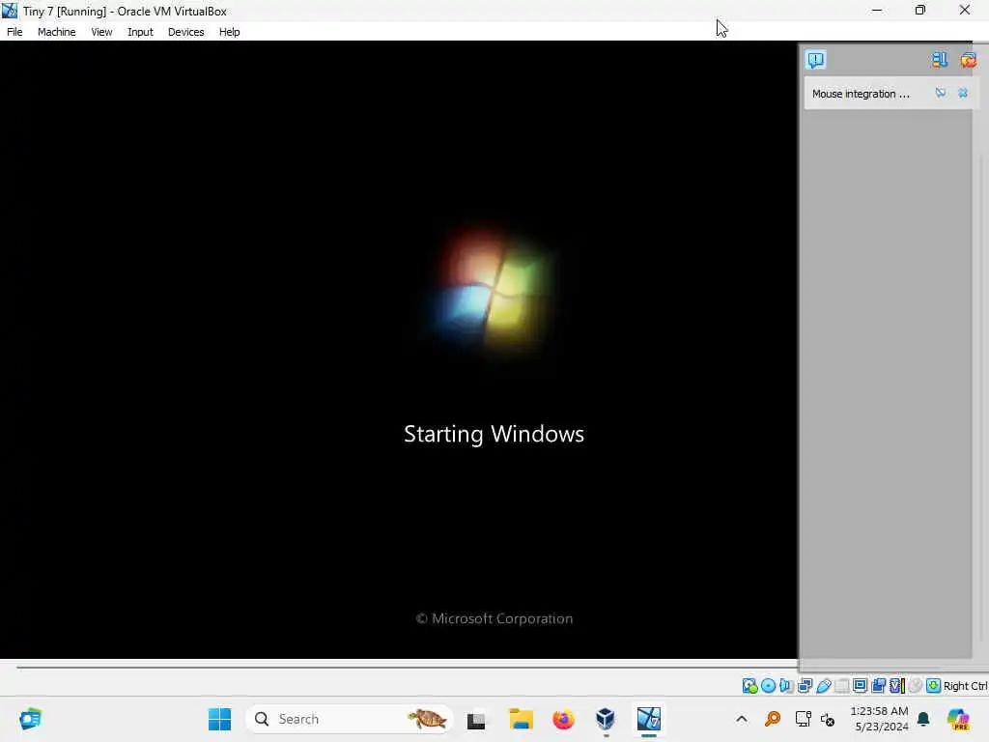Viewport: 989px width, 742px height.
Task: Click the turtle search highlight icon
Action: click(x=427, y=719)
